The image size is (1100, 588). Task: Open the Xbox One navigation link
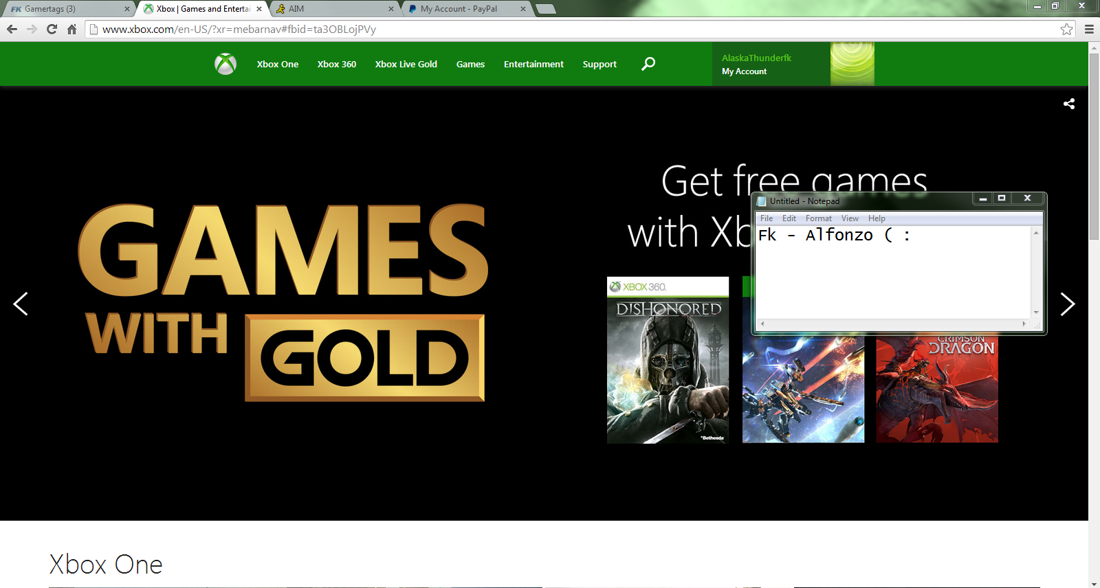tap(278, 64)
